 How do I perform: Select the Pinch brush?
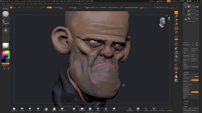click(x=114, y=109)
